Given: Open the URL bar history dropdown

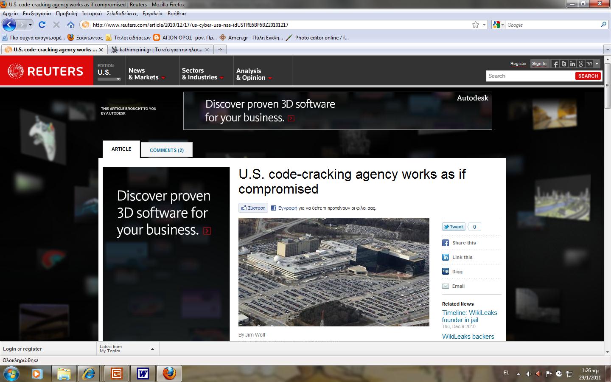Looking at the screenshot, I should (x=485, y=25).
